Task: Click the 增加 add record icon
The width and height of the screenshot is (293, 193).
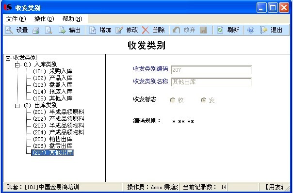Action: [x=93, y=30]
